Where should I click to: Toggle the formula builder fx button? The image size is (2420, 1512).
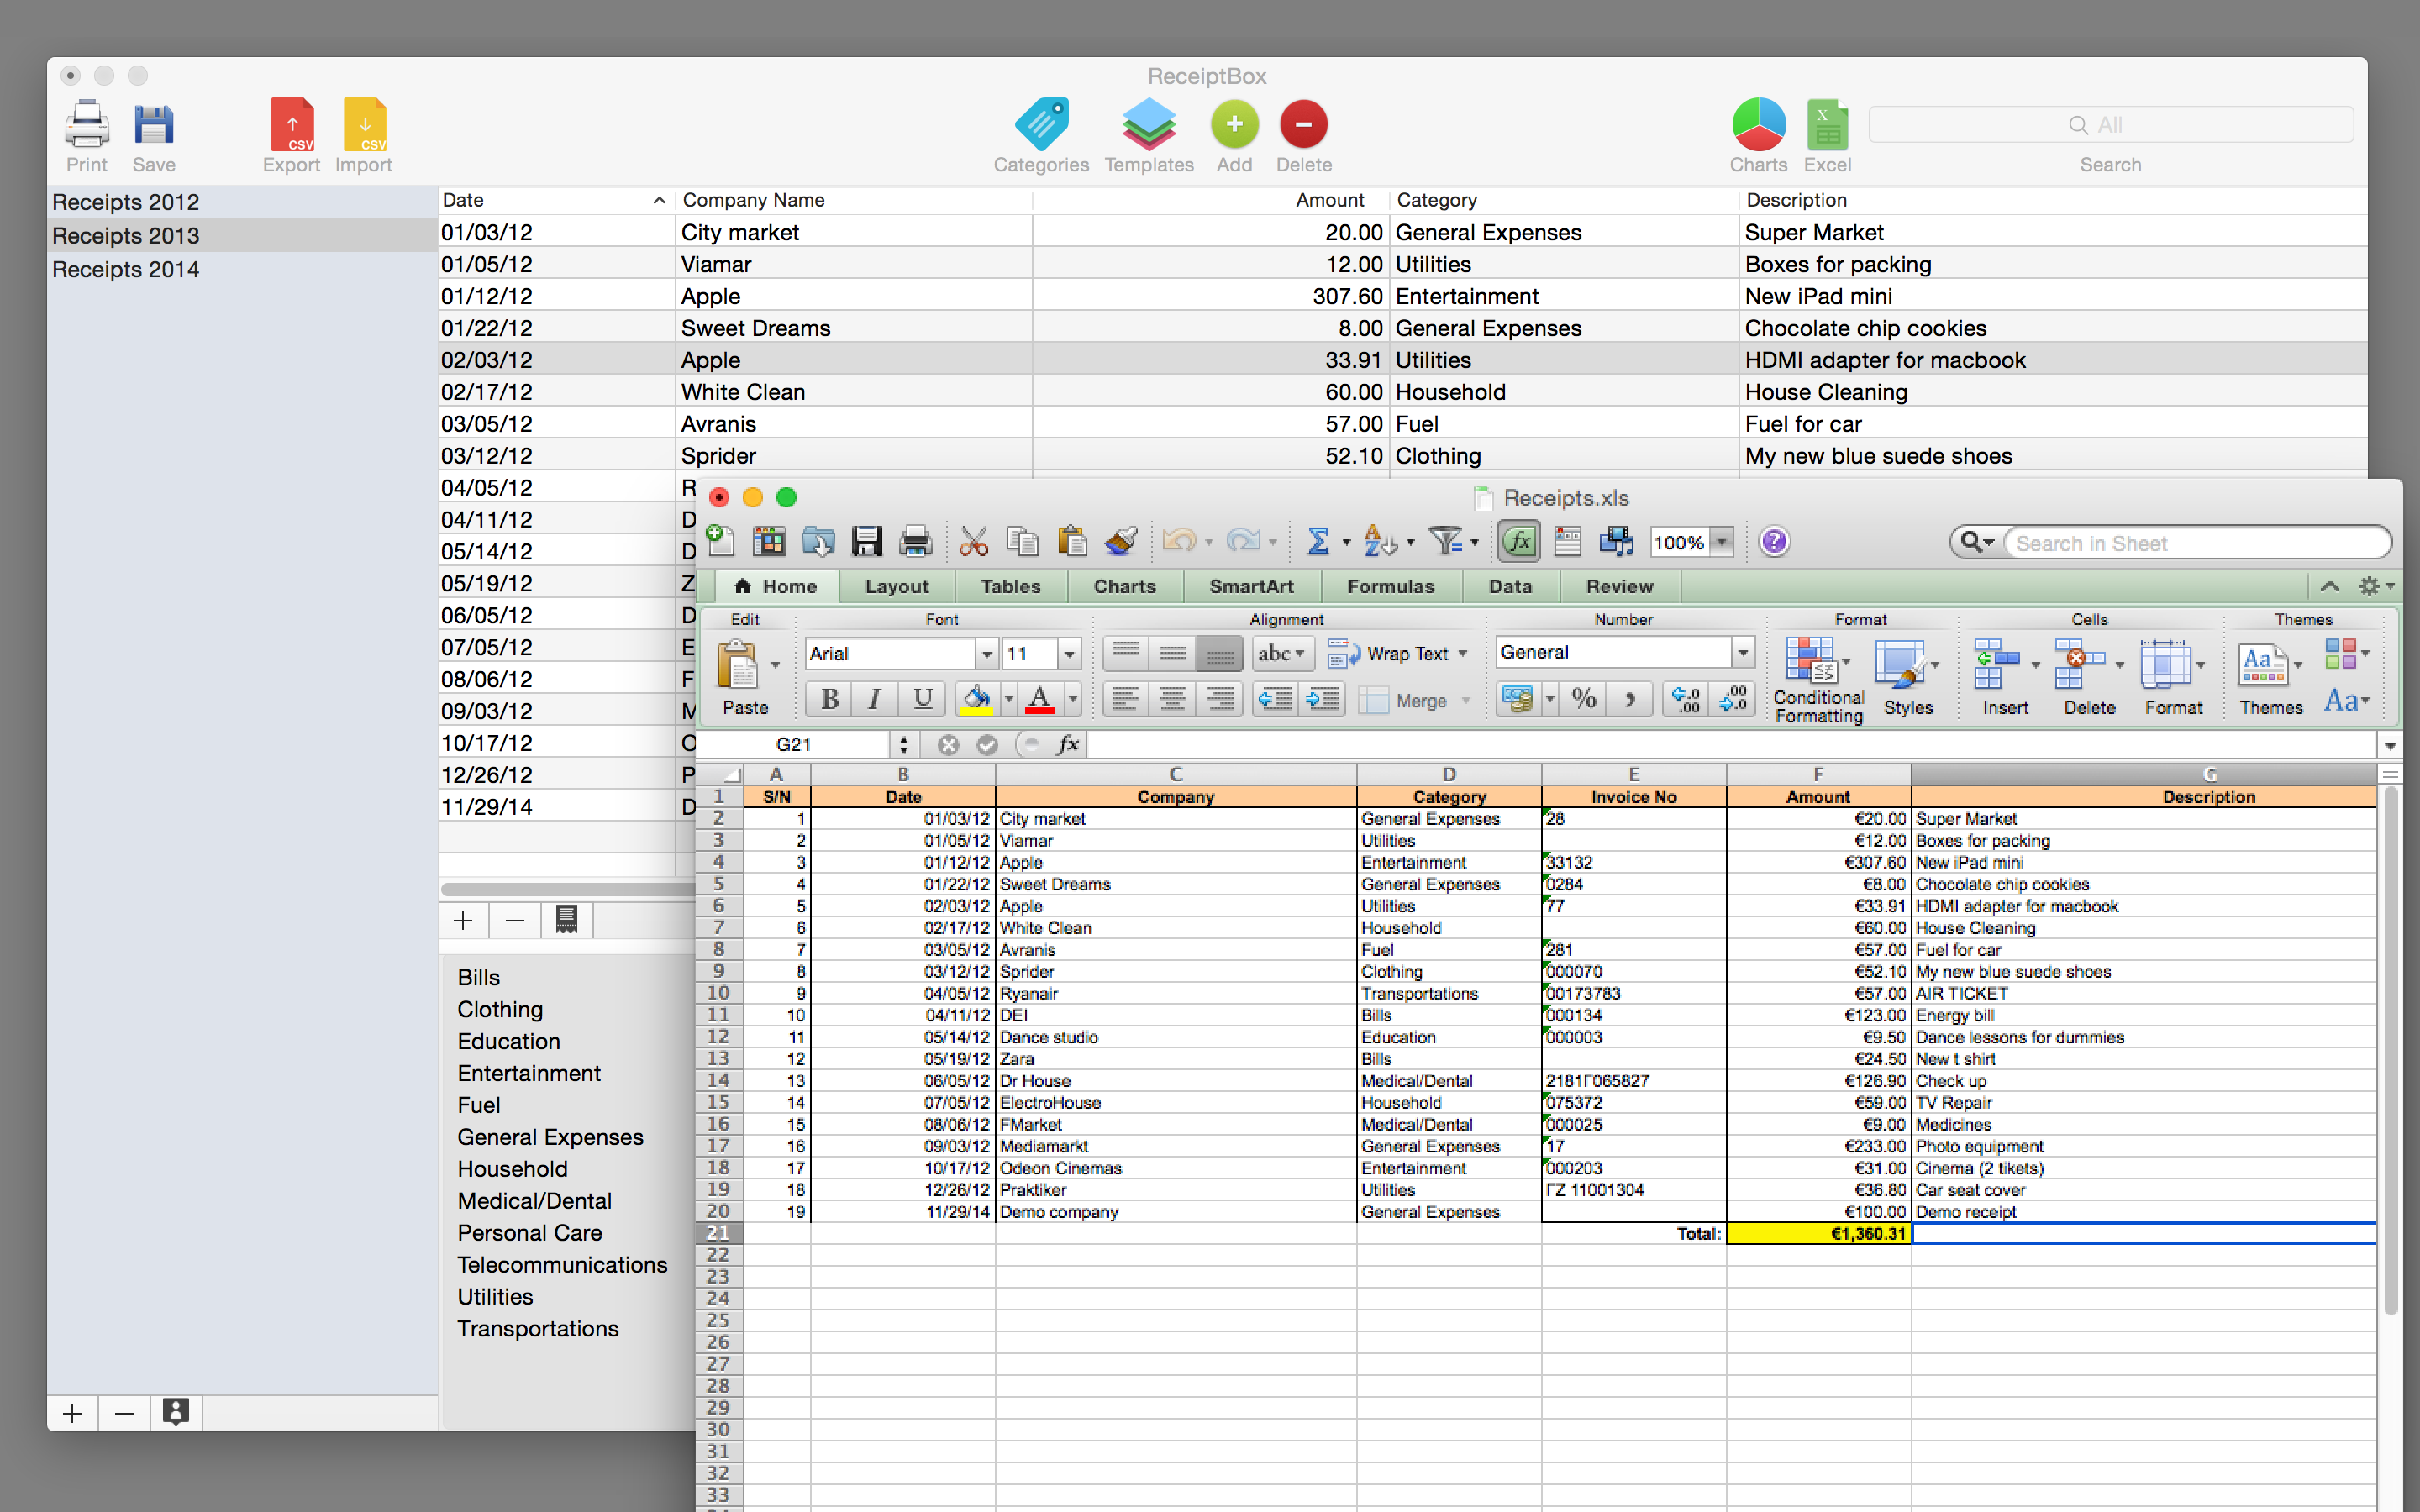[x=1519, y=542]
